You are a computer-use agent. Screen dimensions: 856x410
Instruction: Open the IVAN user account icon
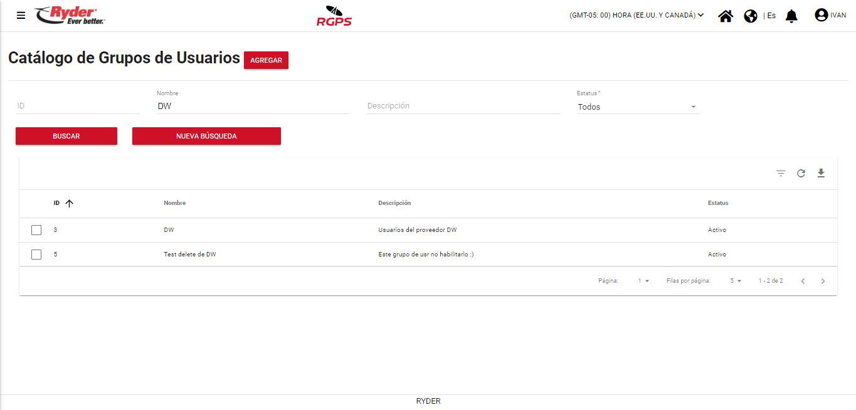(x=821, y=15)
